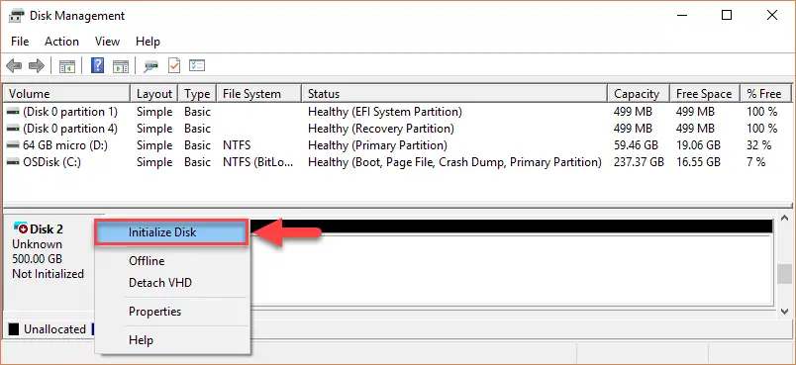Select Detach VHD menu entry

160,282
